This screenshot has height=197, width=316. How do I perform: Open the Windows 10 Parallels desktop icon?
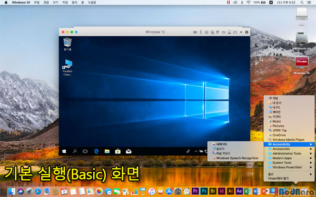coord(302,65)
